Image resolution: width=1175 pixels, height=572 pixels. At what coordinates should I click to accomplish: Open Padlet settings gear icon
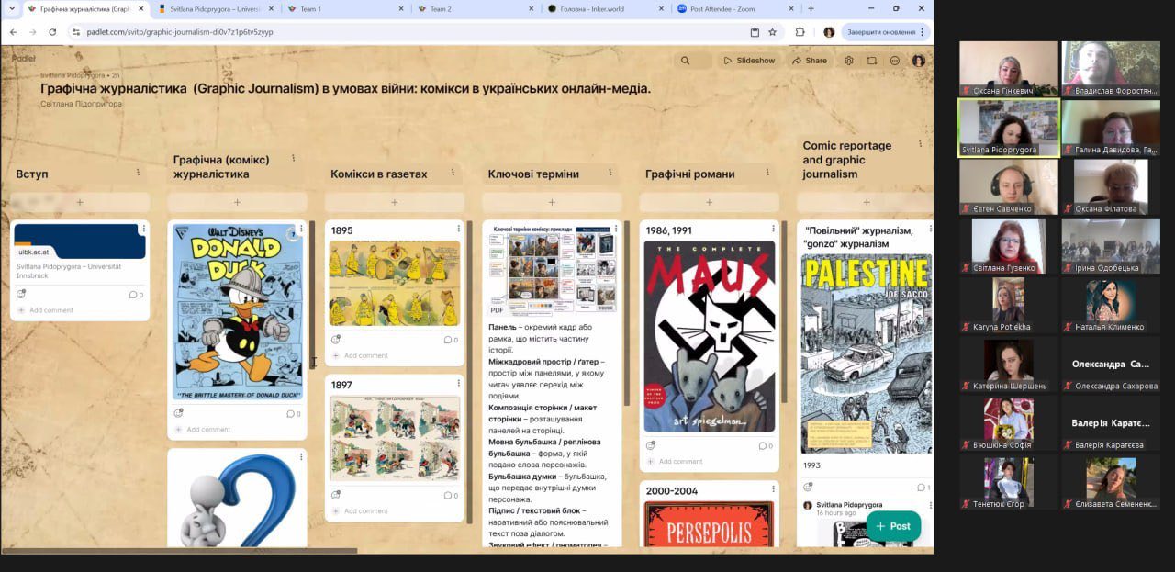[849, 61]
